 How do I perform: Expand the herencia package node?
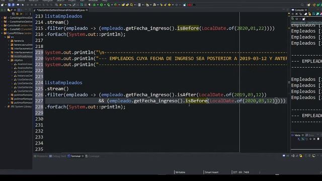(x=9, y=41)
